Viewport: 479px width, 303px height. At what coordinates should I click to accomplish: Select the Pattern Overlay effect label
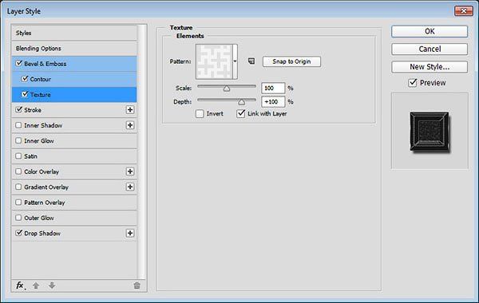point(45,203)
